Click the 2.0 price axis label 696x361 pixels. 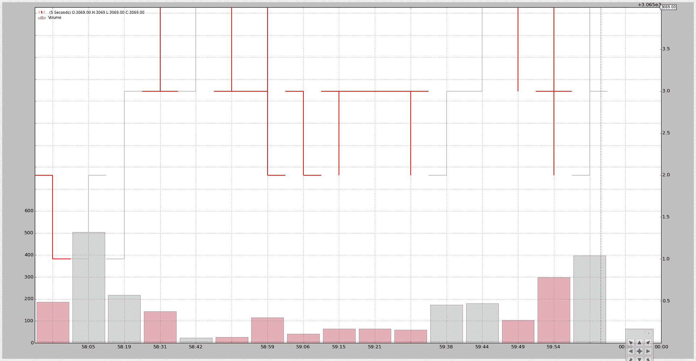click(666, 175)
